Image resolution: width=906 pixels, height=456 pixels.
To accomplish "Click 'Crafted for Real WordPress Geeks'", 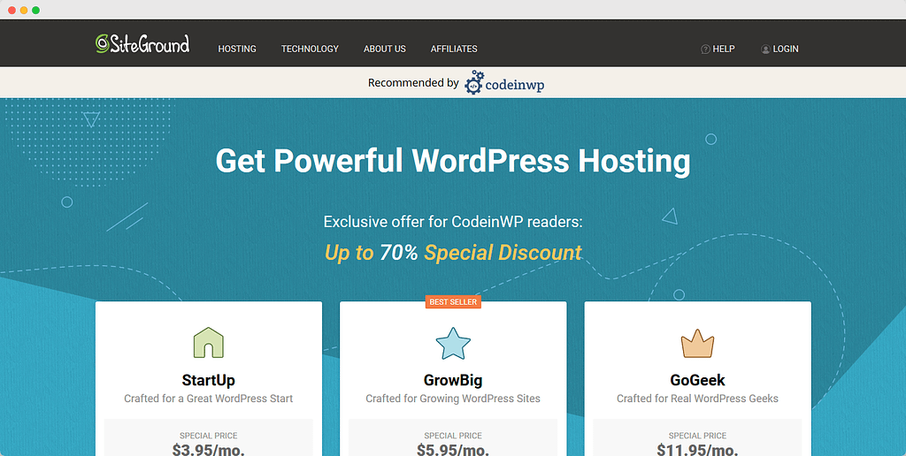I will 697,399.
